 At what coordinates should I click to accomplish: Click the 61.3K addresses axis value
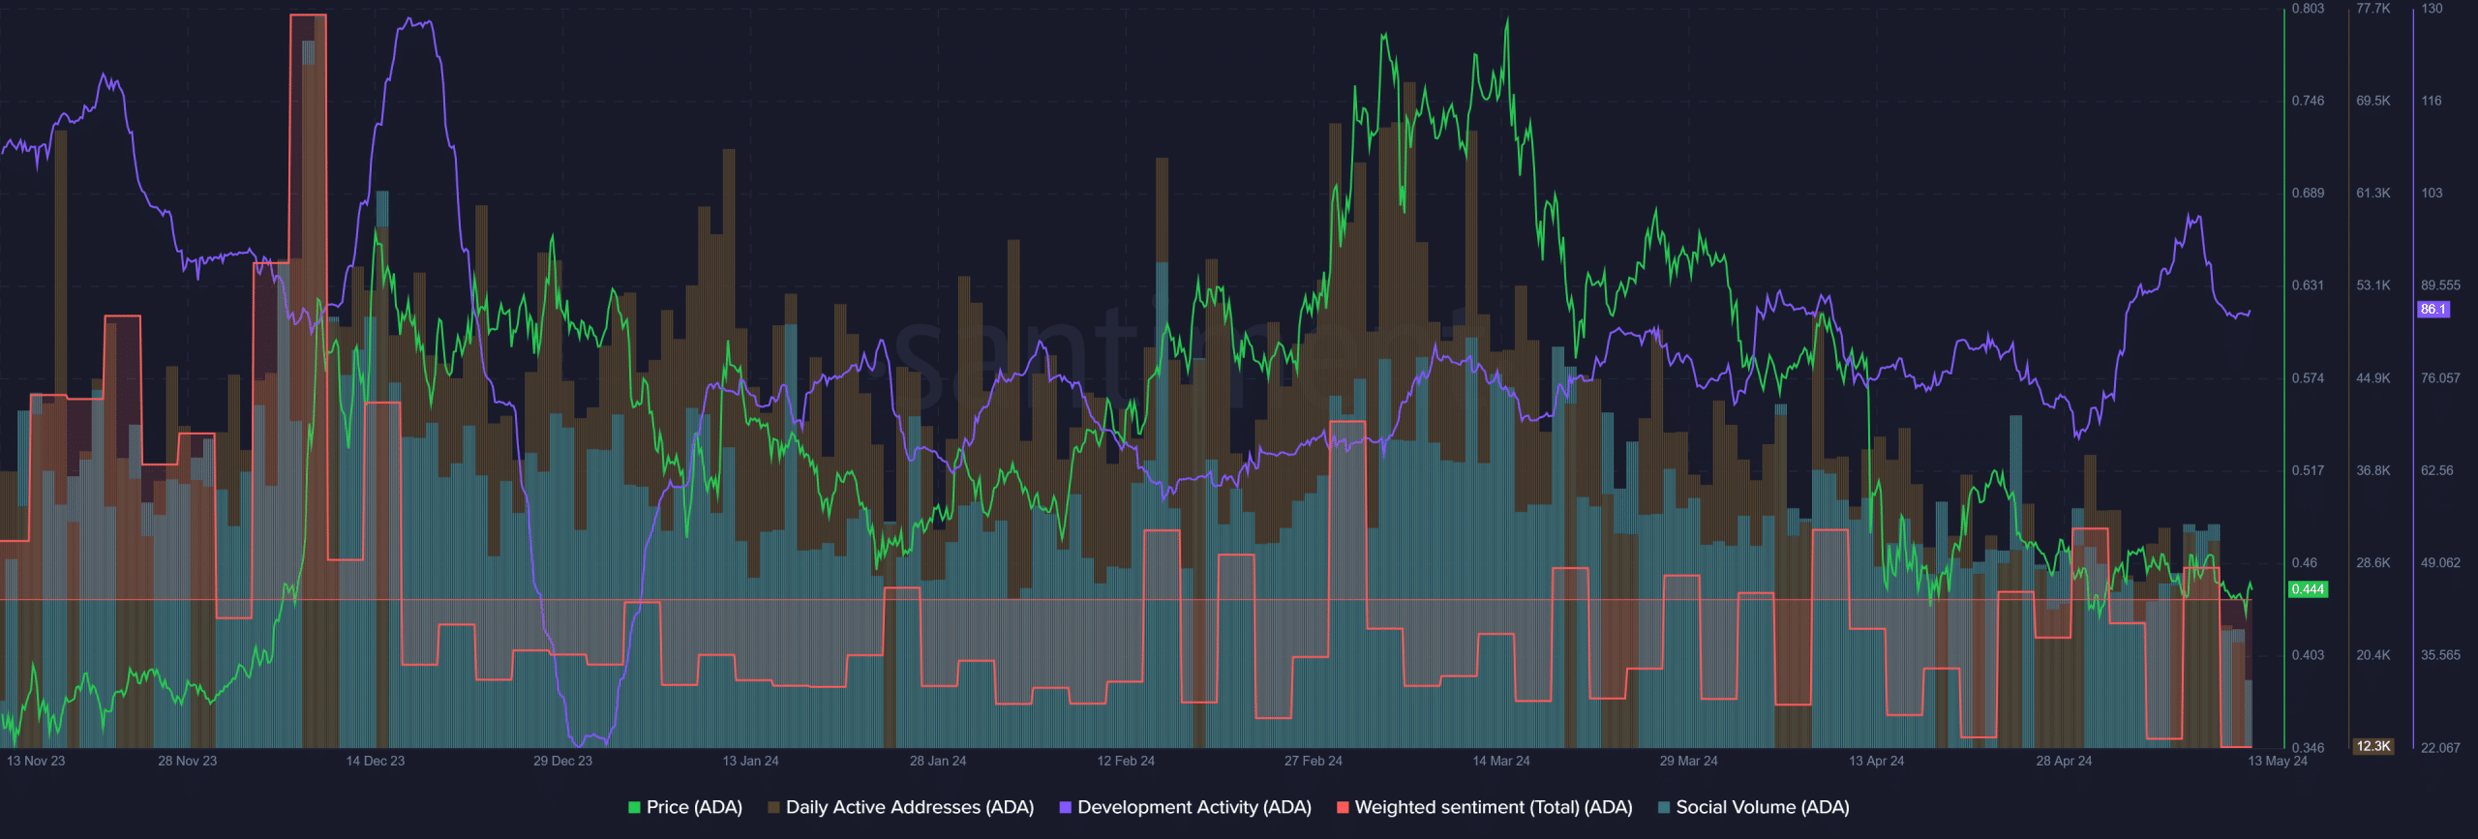[2373, 194]
